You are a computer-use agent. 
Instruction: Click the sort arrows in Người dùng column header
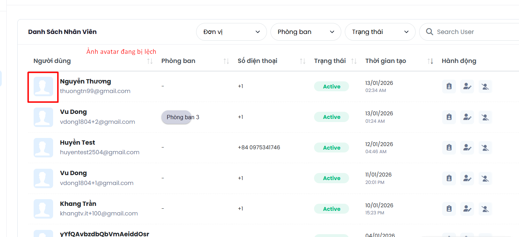150,61
